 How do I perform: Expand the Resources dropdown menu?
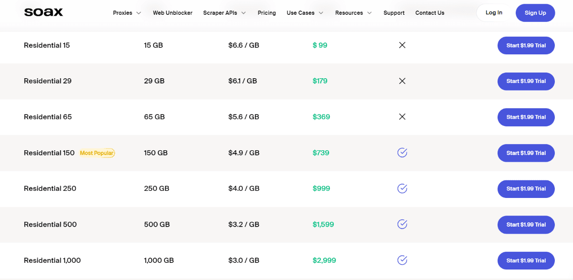coord(353,13)
